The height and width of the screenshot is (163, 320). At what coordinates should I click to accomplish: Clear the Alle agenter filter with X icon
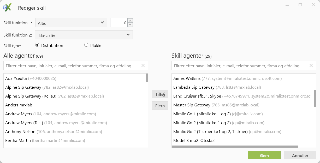coord(143,66)
